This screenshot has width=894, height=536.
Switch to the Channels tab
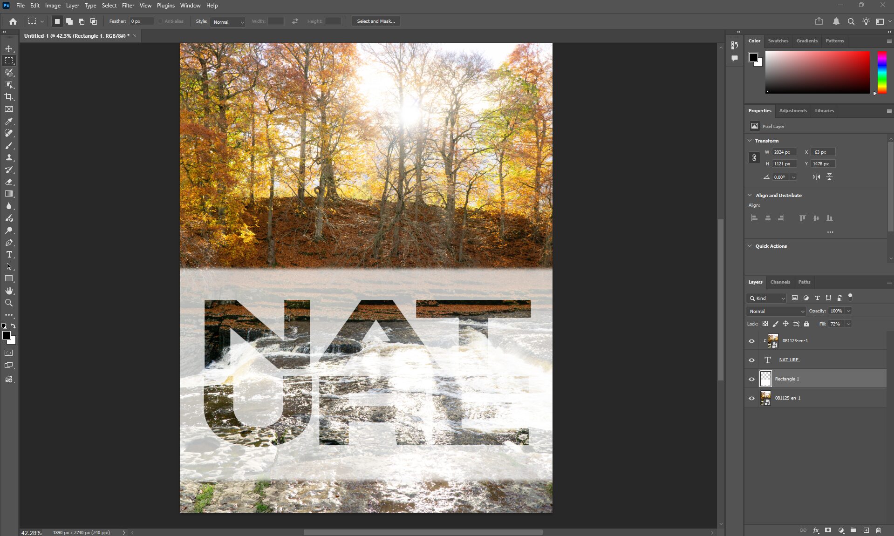pos(780,282)
